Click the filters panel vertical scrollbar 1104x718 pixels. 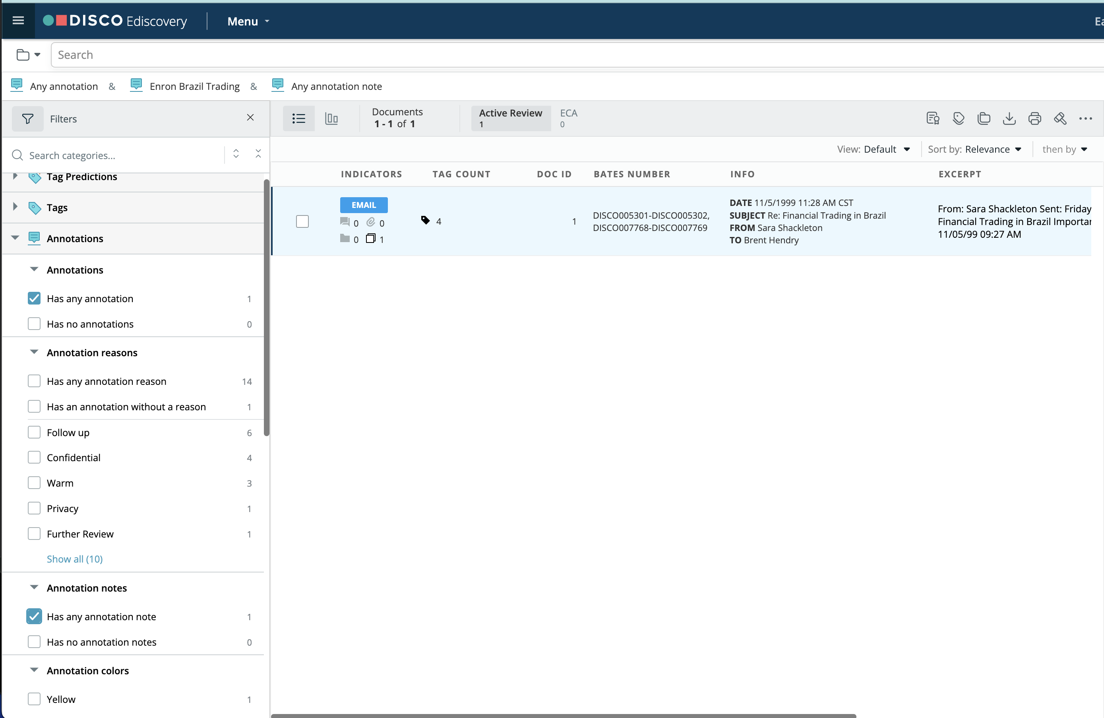point(267,307)
